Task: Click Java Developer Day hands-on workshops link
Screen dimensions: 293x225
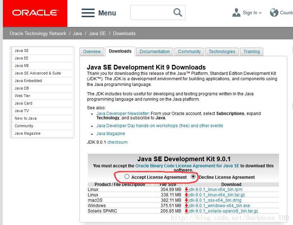Action: (160, 126)
